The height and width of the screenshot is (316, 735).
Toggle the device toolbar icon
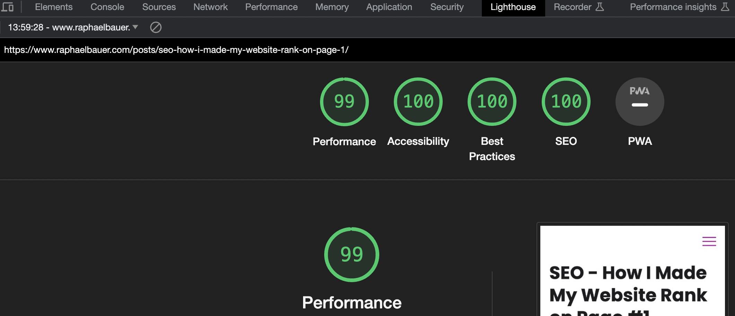8,7
